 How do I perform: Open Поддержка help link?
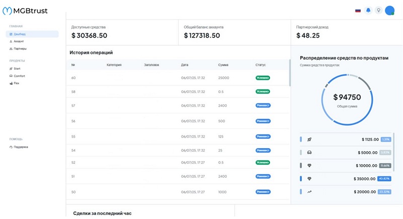(21, 147)
